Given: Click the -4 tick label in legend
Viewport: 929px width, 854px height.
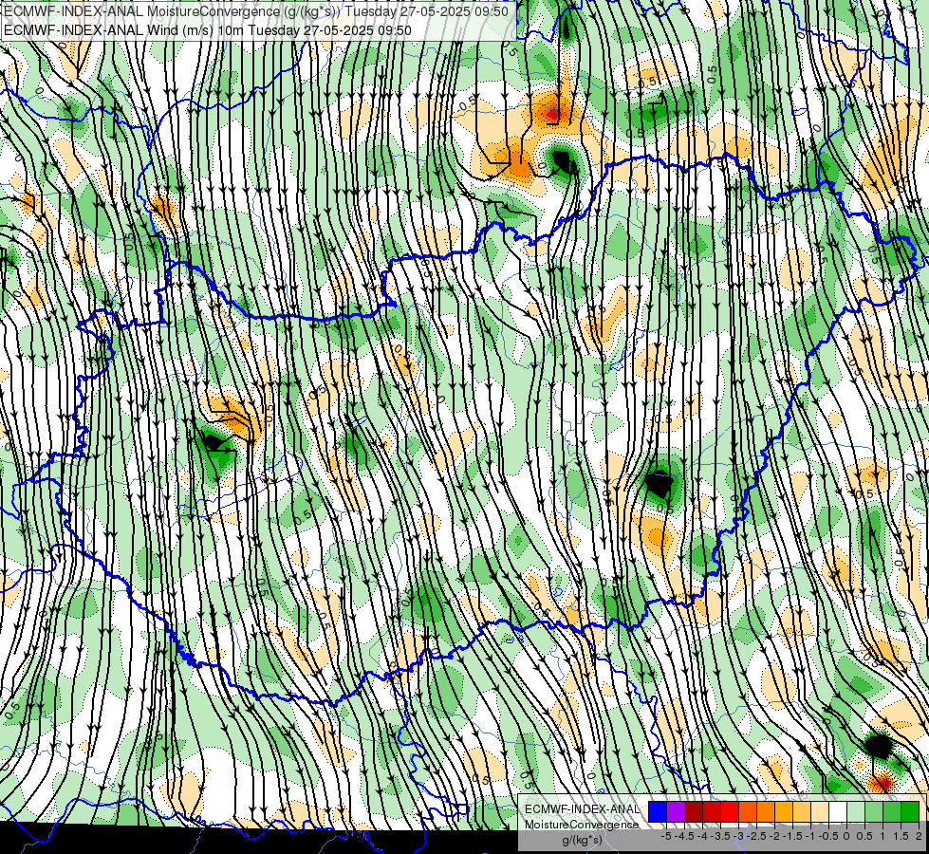Looking at the screenshot, I should 702,836.
